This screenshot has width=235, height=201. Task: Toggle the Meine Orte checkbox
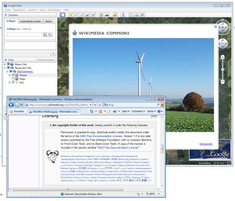8,64
